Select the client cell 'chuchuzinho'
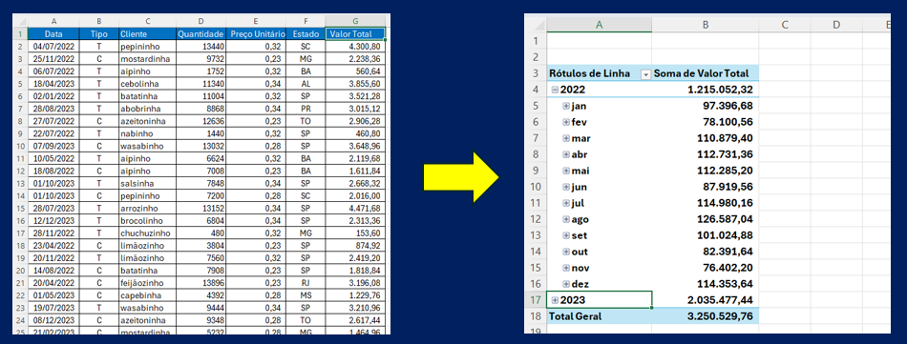The width and height of the screenshot is (907, 344). point(147,233)
